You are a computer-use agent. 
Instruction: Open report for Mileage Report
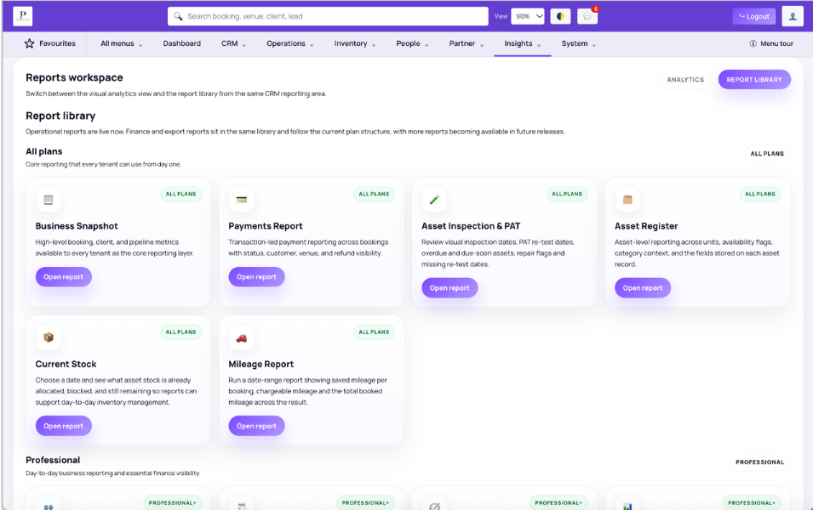tap(256, 426)
